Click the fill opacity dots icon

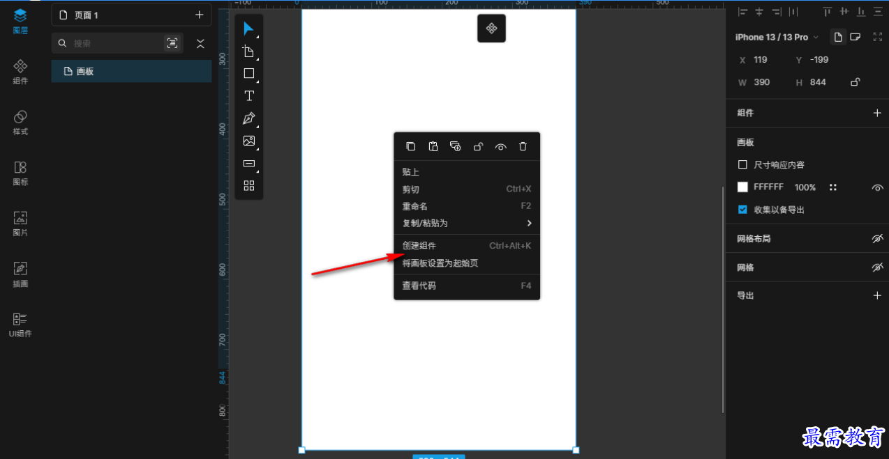(x=832, y=187)
